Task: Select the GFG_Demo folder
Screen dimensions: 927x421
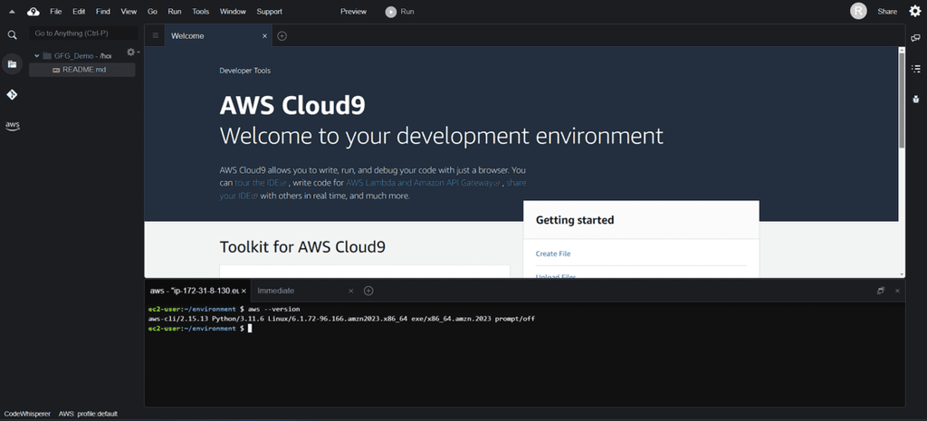Action: 74,56
